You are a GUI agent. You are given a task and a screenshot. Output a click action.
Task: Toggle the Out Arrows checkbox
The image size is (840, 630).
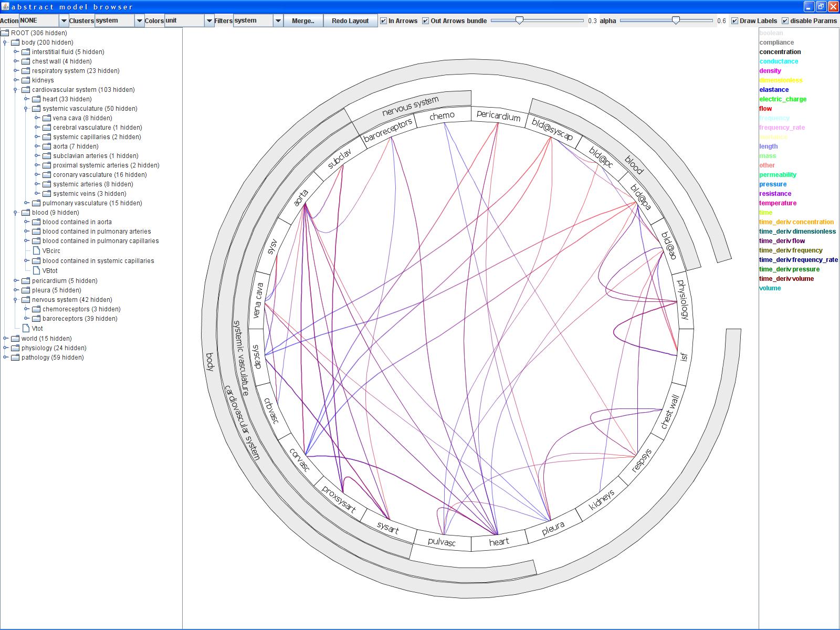click(426, 21)
